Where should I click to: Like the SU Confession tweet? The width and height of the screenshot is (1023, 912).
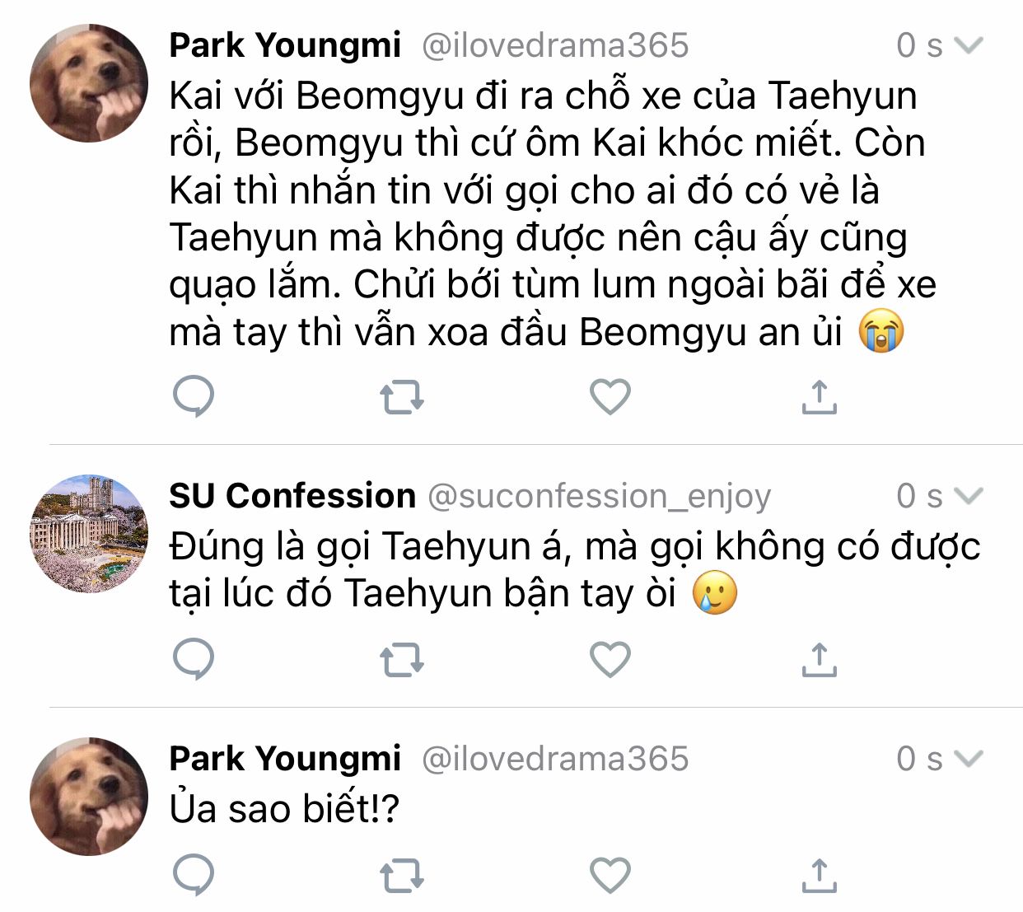[x=610, y=659]
